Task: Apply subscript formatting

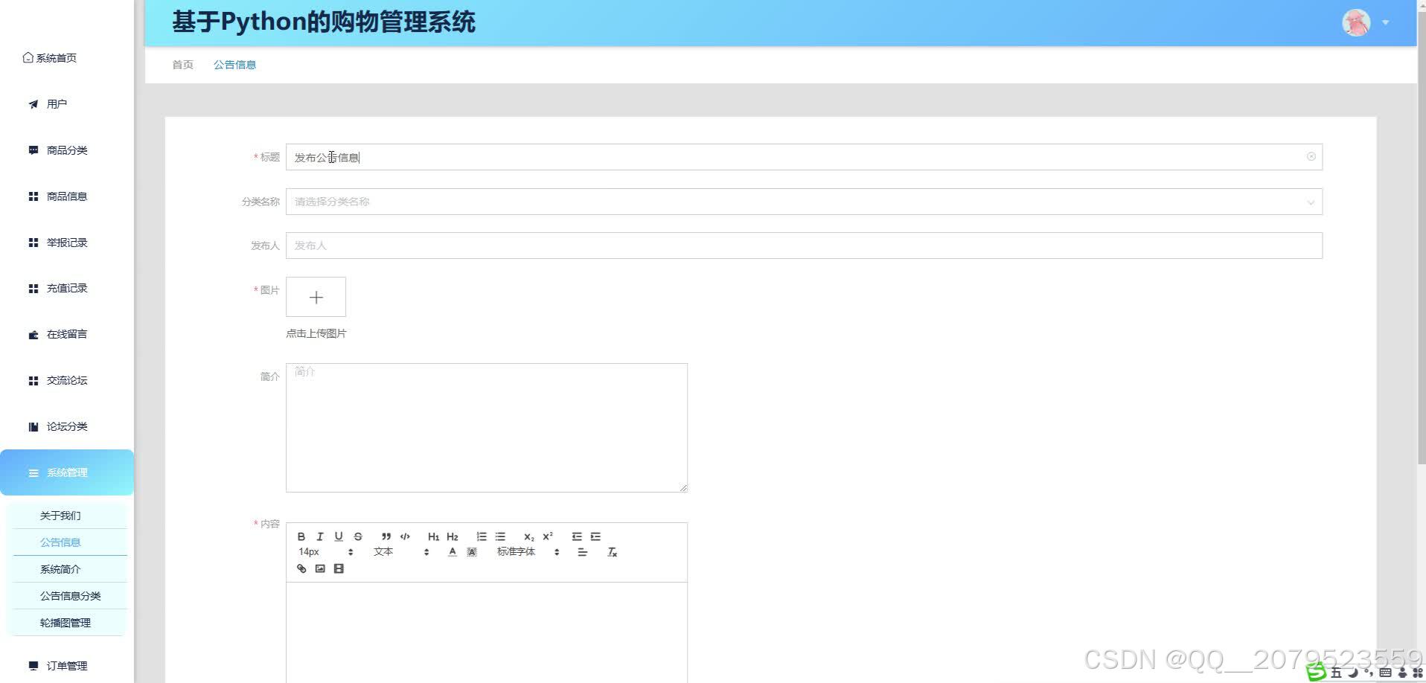Action: tap(529, 536)
